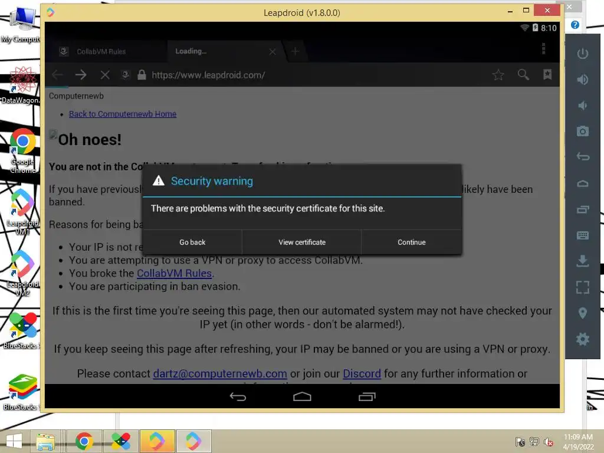Click Leapdroid sidebar power icon

pyautogui.click(x=582, y=54)
